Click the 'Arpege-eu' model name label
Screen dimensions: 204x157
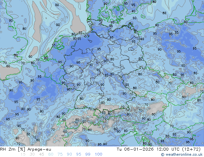pyautogui.click(x=39, y=150)
